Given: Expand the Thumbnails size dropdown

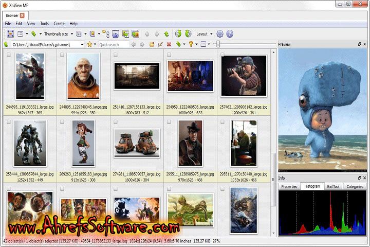Looking at the screenshot, I should (x=71, y=34).
